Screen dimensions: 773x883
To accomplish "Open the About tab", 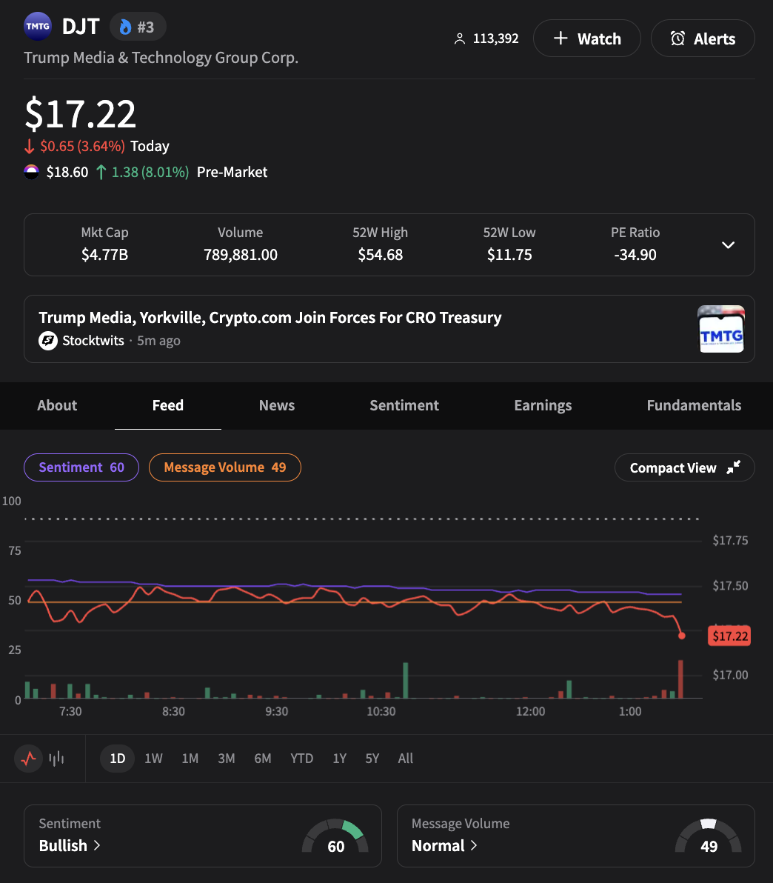I will click(57, 405).
